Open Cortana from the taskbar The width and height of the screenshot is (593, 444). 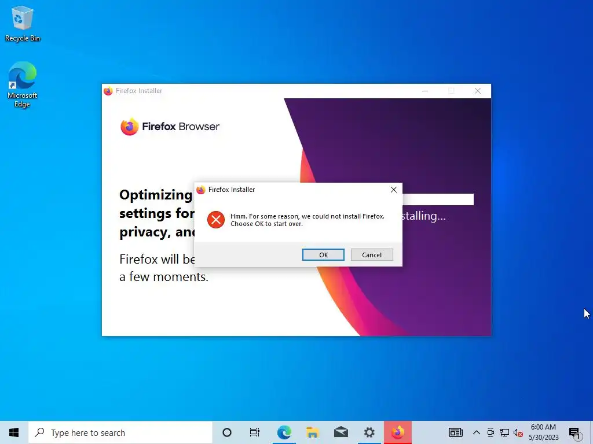tap(227, 432)
